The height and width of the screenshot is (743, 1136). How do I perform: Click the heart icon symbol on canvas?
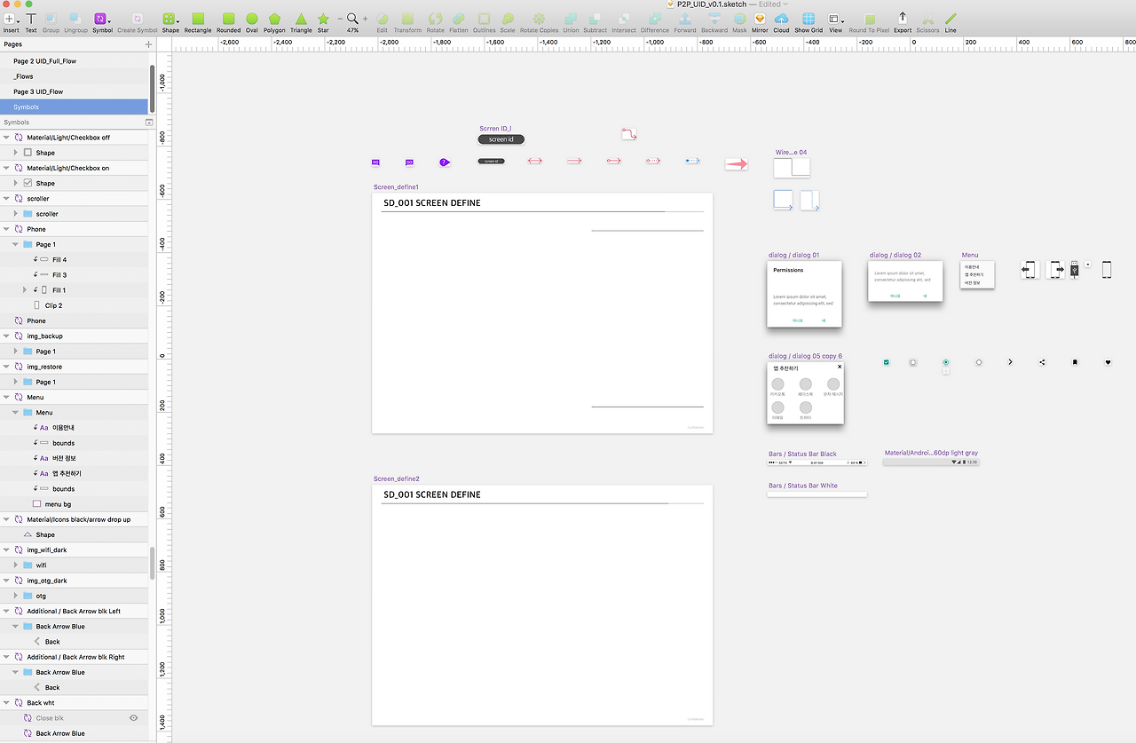(1108, 362)
